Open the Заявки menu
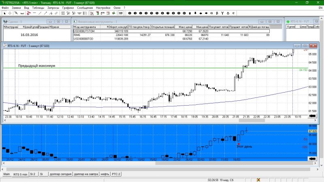The height and width of the screenshot is (182, 324). click(x=16, y=8)
